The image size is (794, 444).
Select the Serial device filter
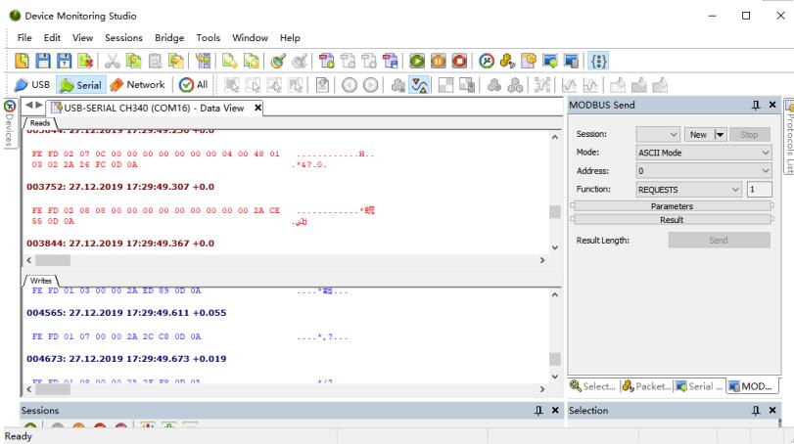click(81, 85)
